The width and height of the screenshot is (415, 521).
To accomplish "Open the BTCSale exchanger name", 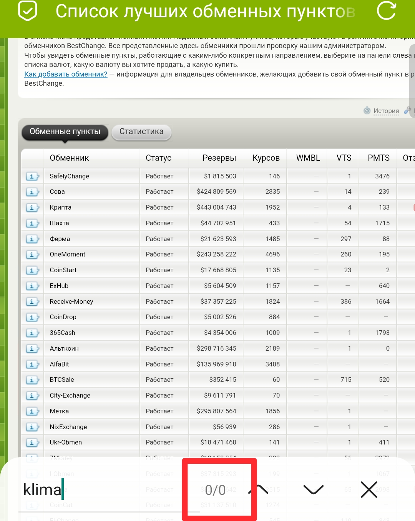I will [x=62, y=380].
